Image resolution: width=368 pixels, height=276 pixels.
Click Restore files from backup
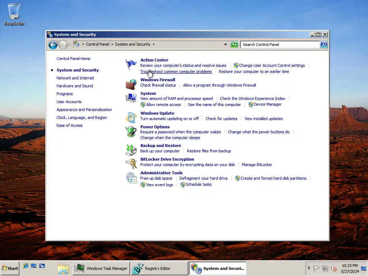(209, 151)
